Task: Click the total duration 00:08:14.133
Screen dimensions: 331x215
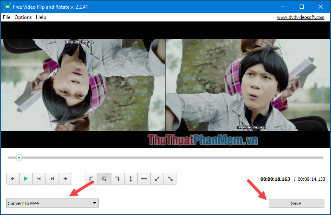Action: 311,179
